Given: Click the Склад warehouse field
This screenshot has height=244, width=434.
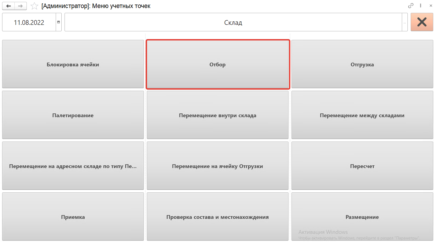Looking at the screenshot, I should click(233, 22).
